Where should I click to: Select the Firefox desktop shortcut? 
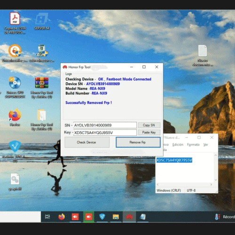point(15,115)
